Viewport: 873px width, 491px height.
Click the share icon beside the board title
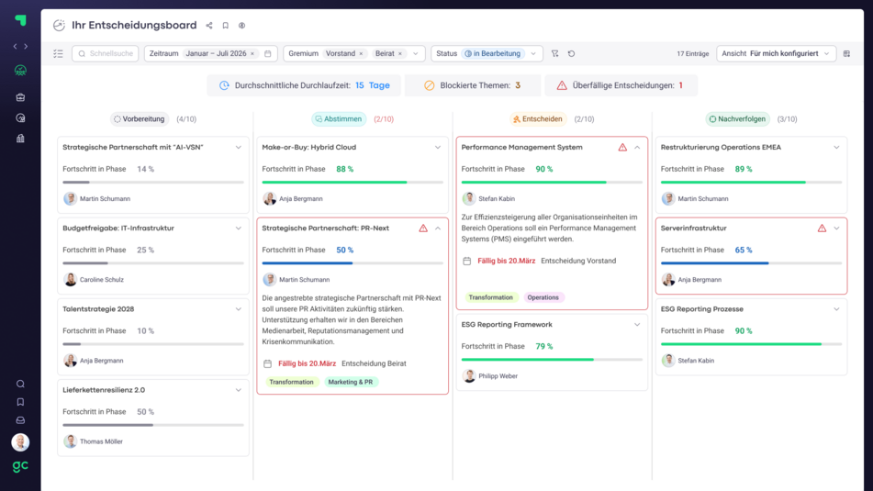209,26
